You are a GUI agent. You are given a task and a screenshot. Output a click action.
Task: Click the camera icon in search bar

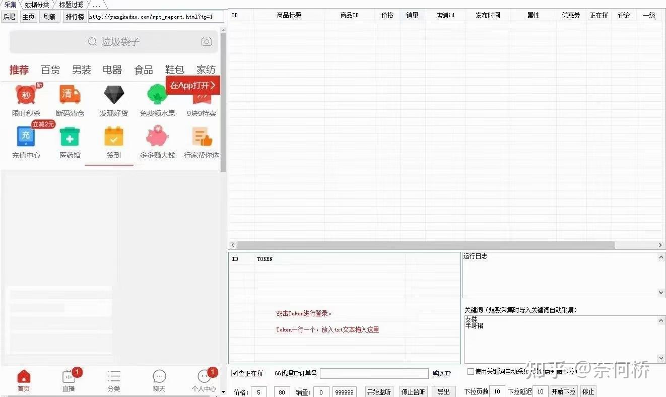click(207, 42)
